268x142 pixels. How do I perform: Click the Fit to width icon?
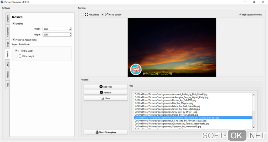tap(20, 51)
